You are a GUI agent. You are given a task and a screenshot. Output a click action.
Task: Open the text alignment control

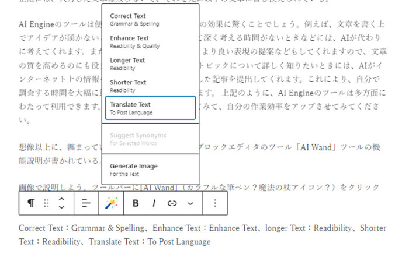click(x=86, y=203)
